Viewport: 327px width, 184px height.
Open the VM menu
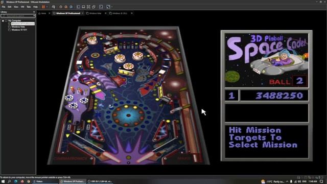(22, 7)
